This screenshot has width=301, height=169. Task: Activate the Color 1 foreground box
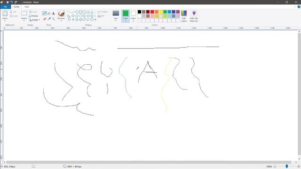pos(126,16)
